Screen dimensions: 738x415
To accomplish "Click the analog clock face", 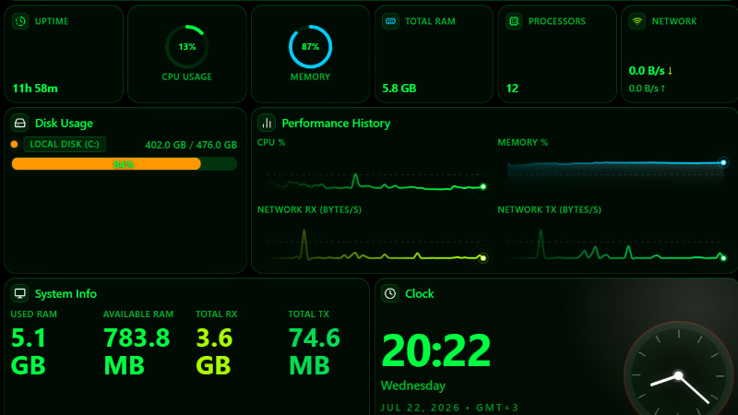I will tap(679, 375).
